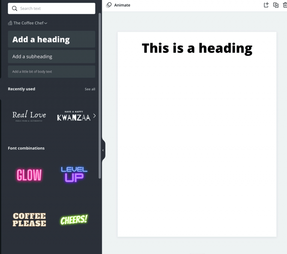Click Add a heading button

[x=52, y=39]
